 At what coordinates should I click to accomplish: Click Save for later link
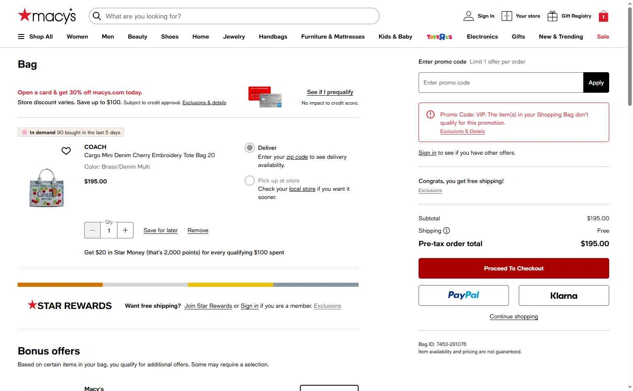click(x=161, y=230)
